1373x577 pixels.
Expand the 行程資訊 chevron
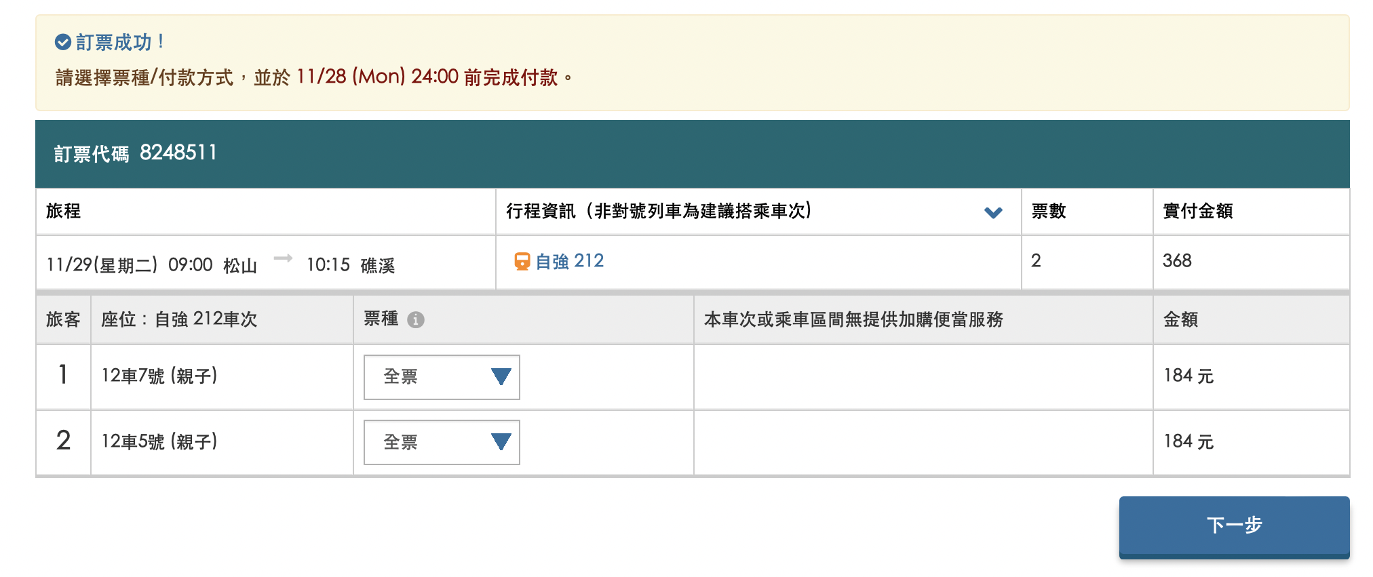coord(993,212)
